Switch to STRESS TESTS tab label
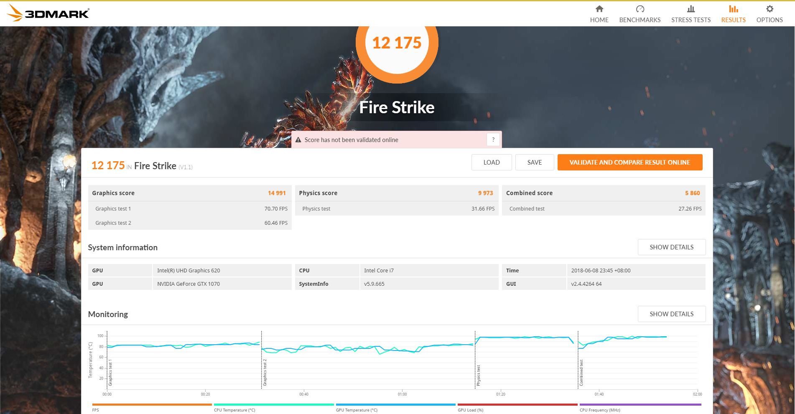 pos(691,20)
